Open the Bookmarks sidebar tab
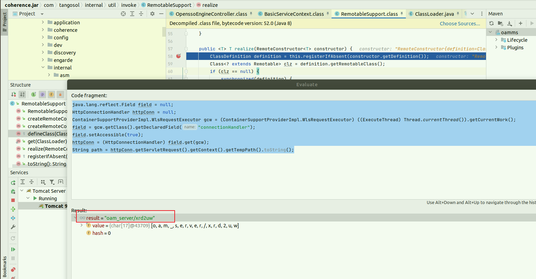The height and width of the screenshot is (279, 536). click(4, 267)
